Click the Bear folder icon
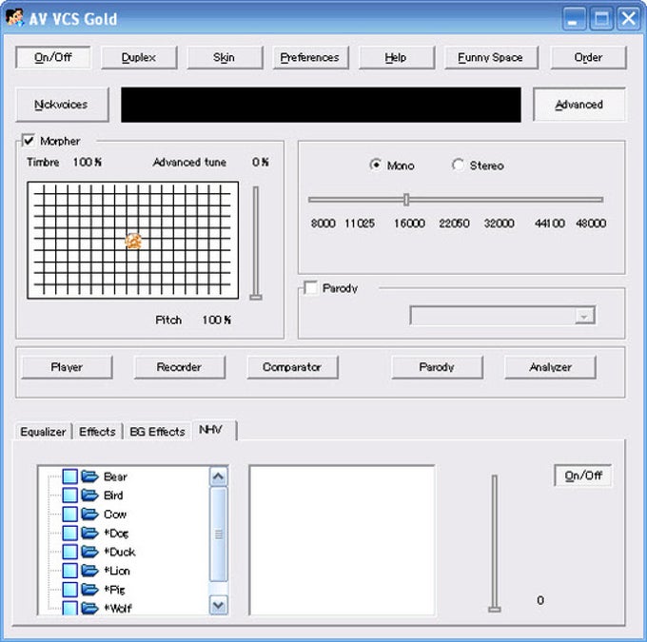 pos(89,477)
